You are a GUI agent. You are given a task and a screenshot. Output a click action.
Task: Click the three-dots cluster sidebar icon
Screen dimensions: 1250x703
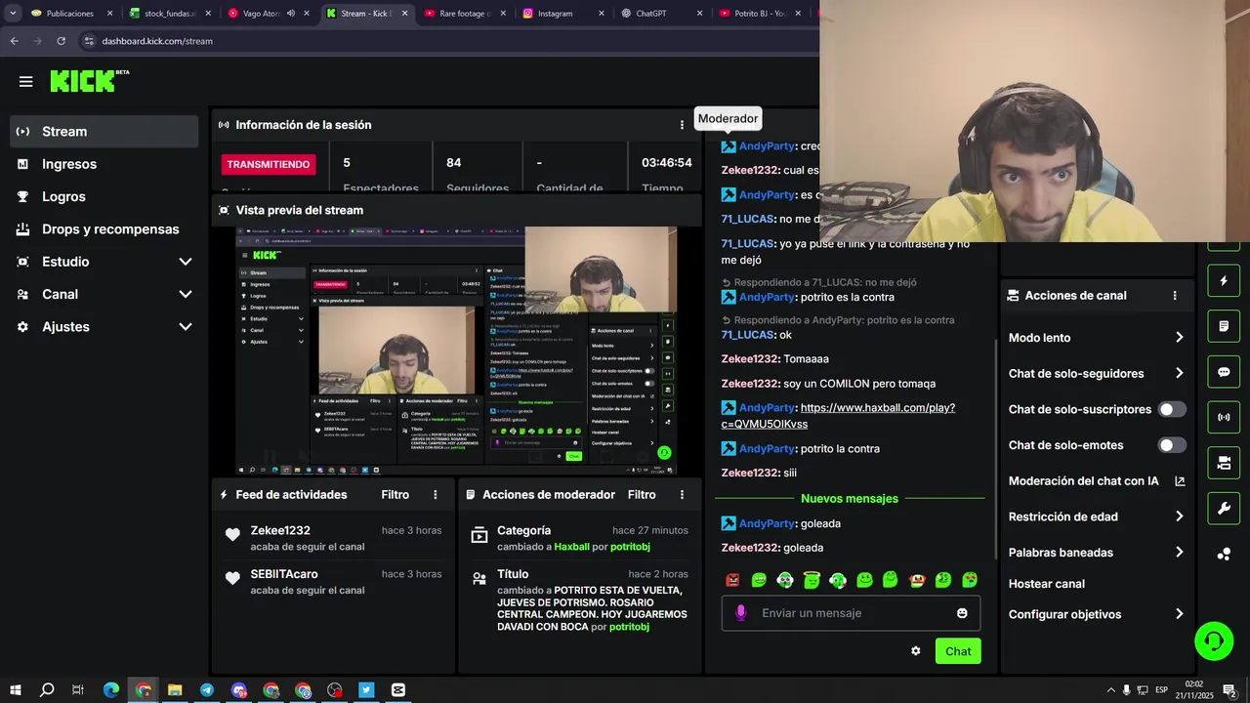[1224, 555]
